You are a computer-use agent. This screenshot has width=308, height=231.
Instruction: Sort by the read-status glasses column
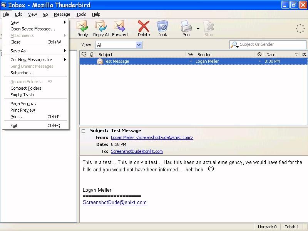click(190, 54)
